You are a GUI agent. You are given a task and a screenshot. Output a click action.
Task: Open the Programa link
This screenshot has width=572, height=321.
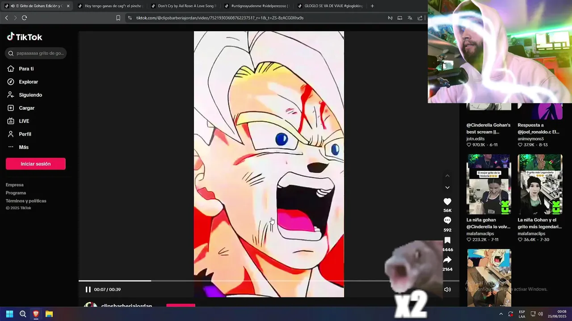[x=16, y=193]
